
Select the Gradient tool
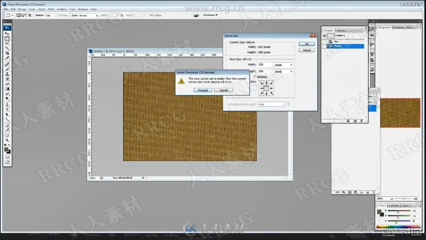pyautogui.click(x=7, y=89)
